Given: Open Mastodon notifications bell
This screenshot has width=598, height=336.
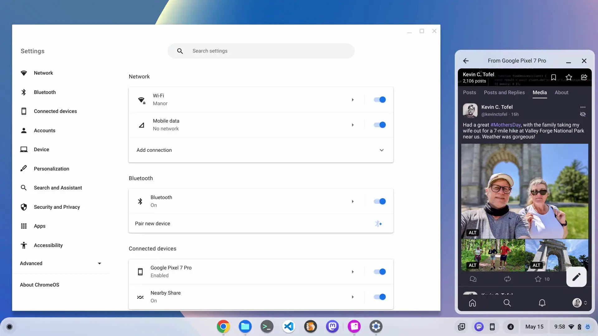Looking at the screenshot, I should pos(542,303).
